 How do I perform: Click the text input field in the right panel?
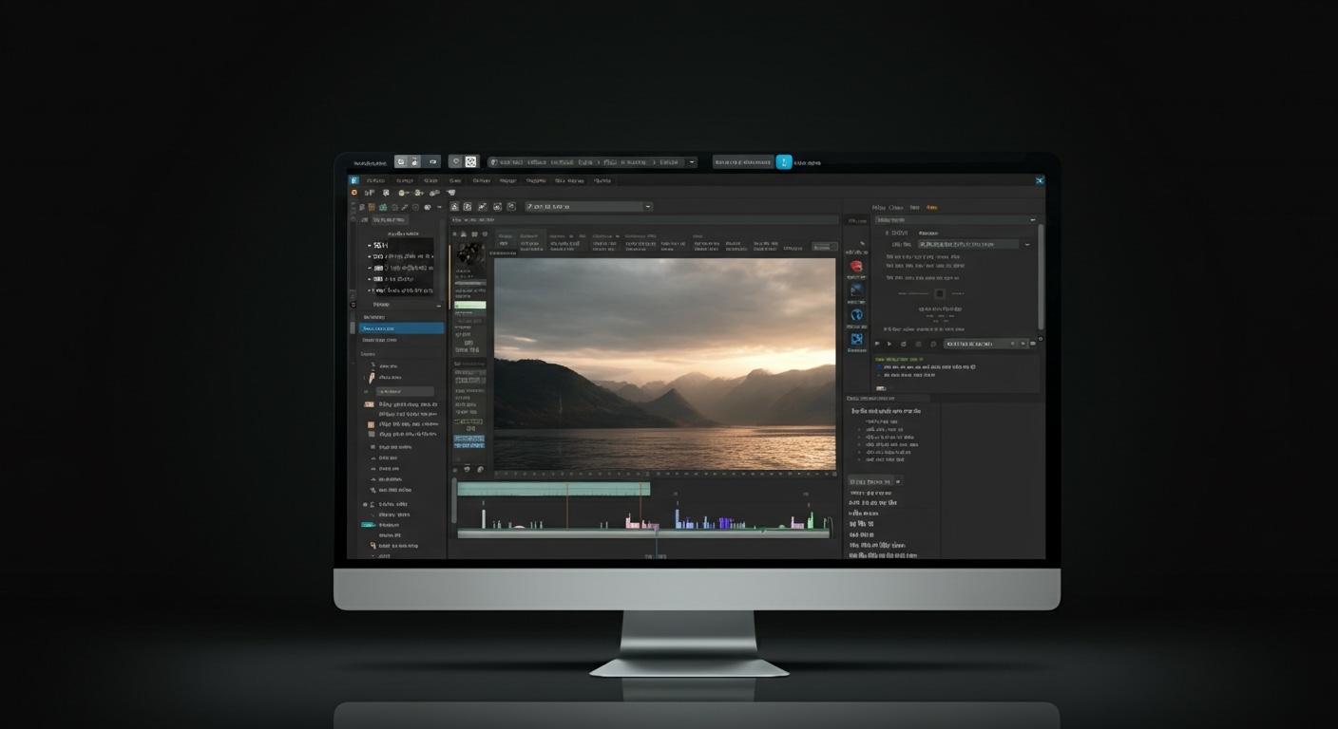point(968,244)
